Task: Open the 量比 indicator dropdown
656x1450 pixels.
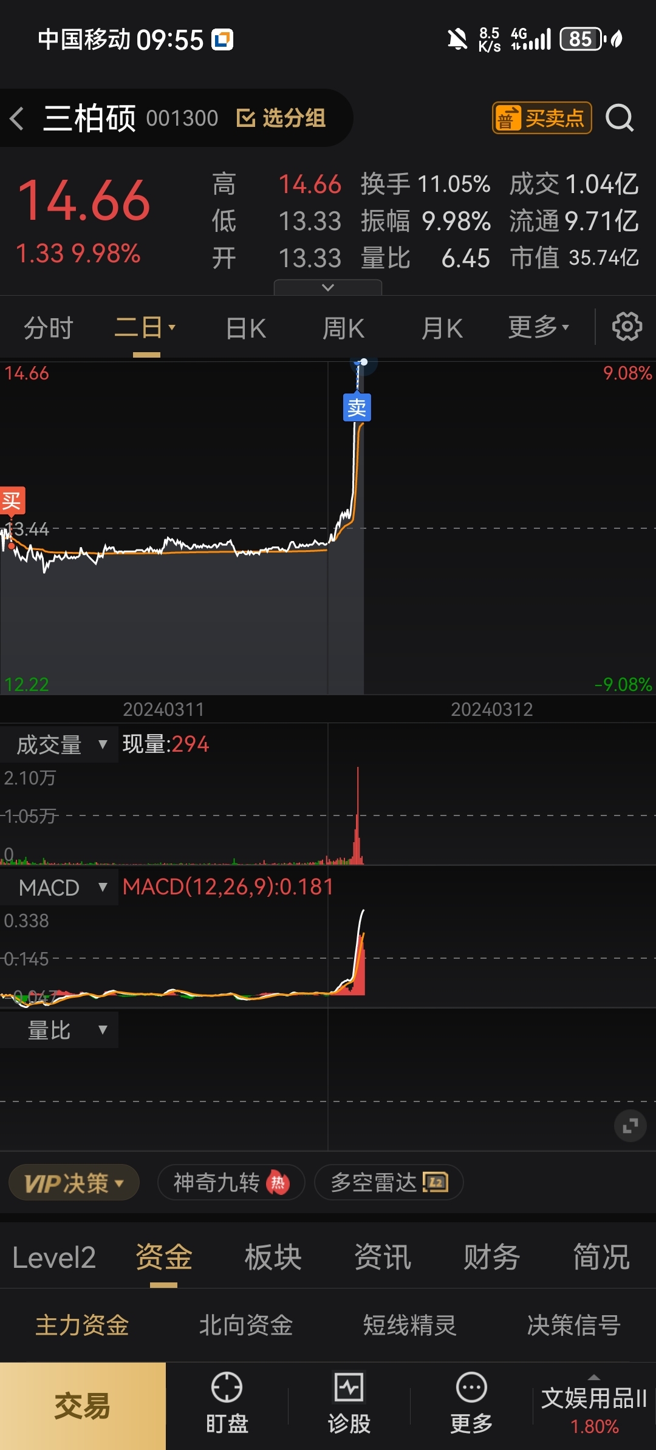Action: pos(60,1030)
